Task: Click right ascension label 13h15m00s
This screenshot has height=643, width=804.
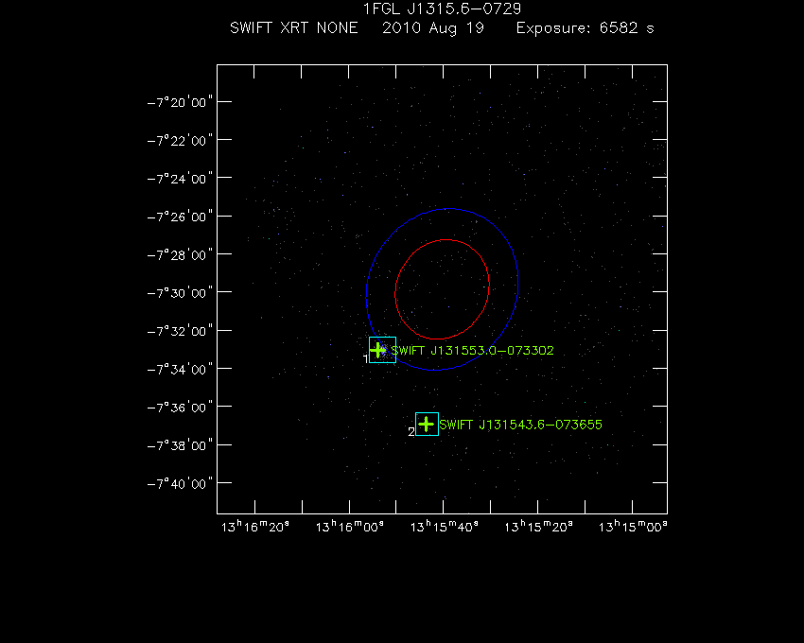Action: (633, 527)
